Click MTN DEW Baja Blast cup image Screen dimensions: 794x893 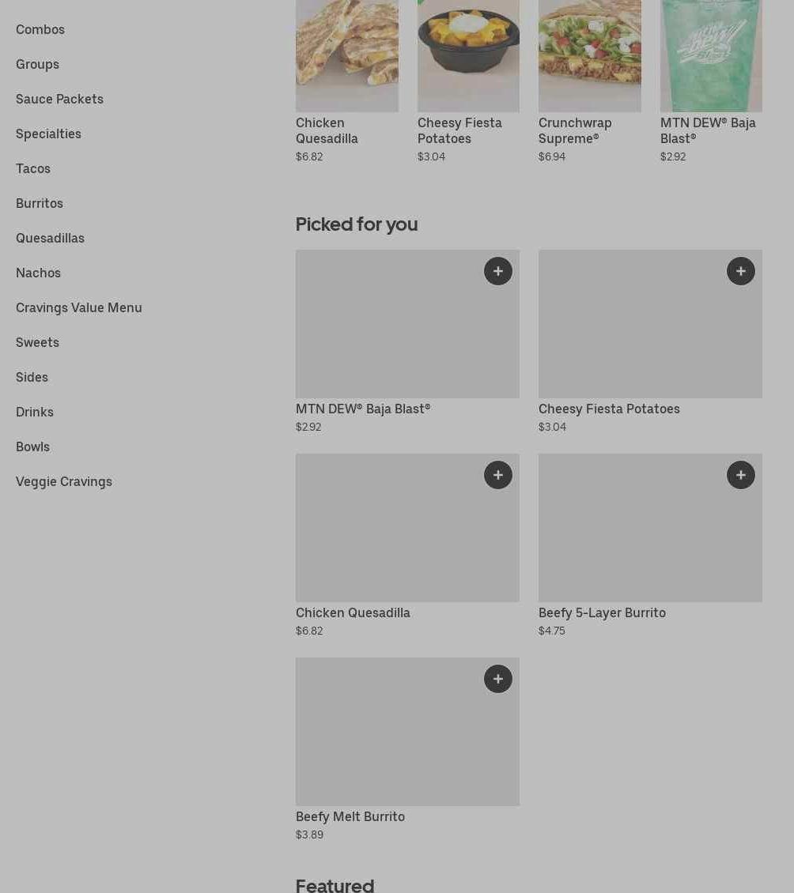pyautogui.click(x=711, y=55)
